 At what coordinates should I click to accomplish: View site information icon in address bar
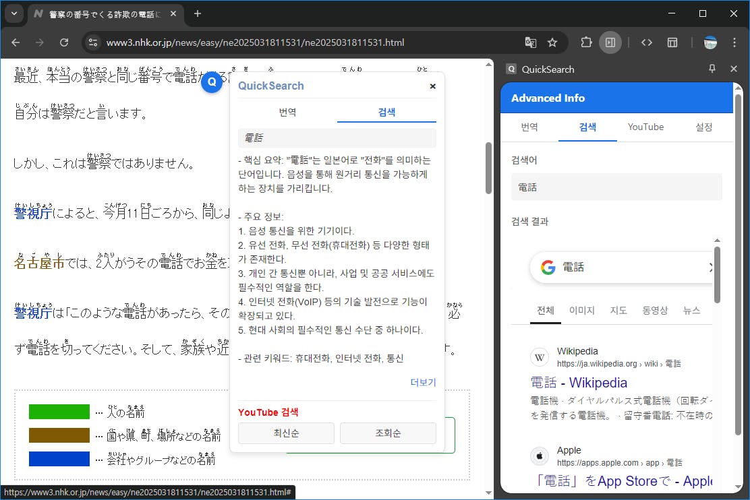tap(93, 42)
